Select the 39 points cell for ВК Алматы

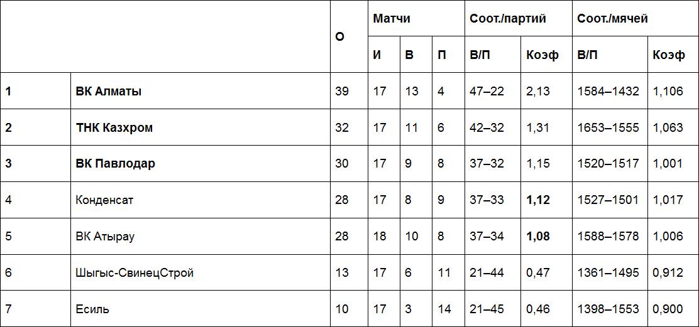tap(342, 91)
